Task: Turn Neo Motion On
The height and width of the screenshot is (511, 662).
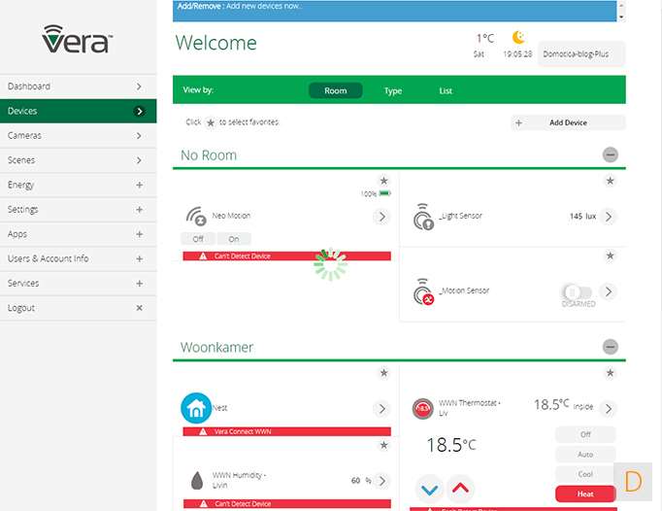Action: point(234,239)
